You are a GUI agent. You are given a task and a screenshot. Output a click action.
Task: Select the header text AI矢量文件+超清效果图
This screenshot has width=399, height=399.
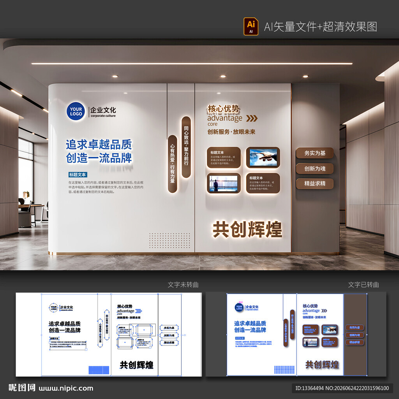click(320, 27)
